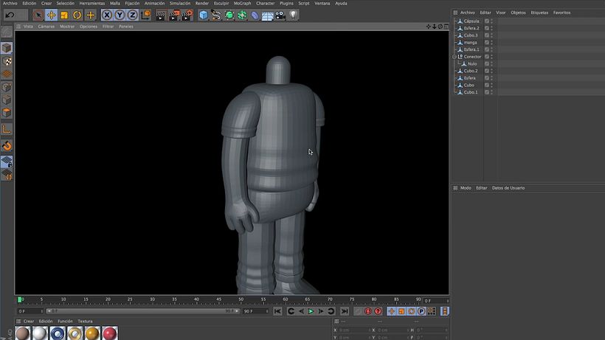Add a camera object
This screenshot has height=340, width=605.
point(280,15)
